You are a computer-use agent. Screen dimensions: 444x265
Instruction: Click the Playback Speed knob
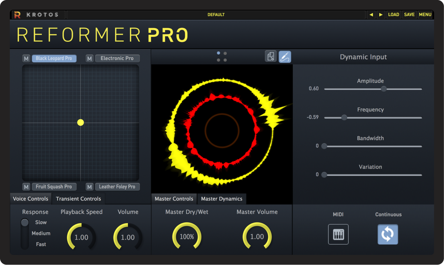[x=81, y=238]
